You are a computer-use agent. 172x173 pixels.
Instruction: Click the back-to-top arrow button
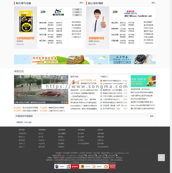coord(161,157)
